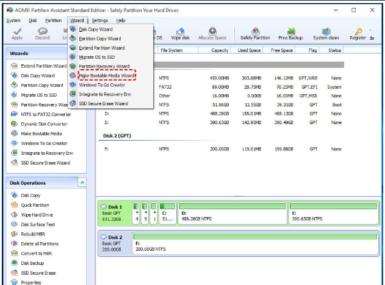Open the Settings menu
Image resolution: width=385 pixels, height=285 pixels.
point(99,20)
